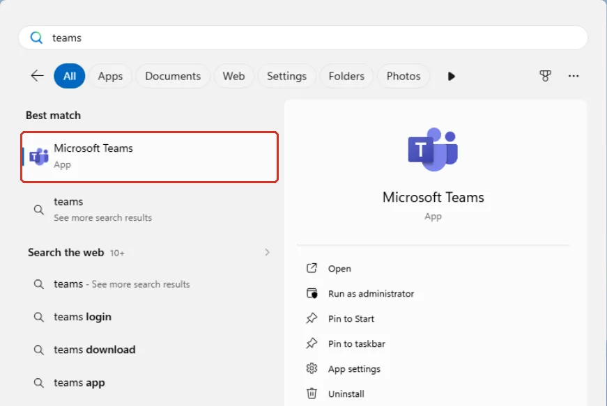Go back using the left arrow
The image size is (607, 406).
pyautogui.click(x=37, y=76)
